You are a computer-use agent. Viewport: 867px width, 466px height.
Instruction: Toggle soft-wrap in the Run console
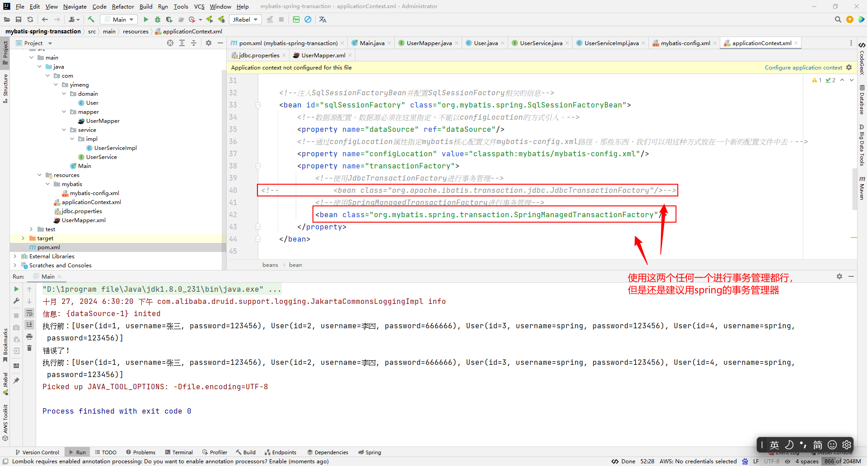pos(29,313)
